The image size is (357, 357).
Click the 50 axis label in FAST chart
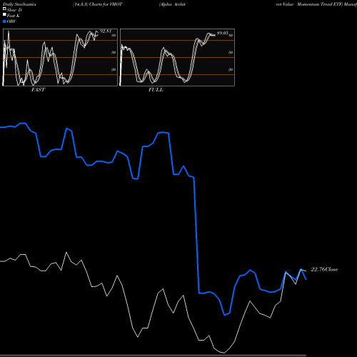coord(114,52)
